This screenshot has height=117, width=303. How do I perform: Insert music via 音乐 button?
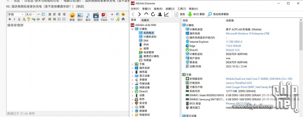pyautogui.click(x=88, y=17)
